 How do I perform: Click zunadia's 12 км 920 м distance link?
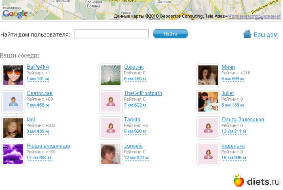point(136,158)
